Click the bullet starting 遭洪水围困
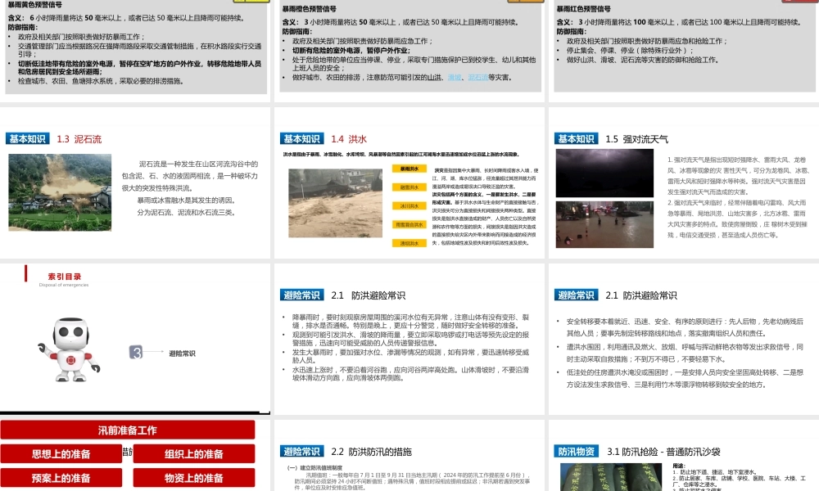 pos(684,353)
